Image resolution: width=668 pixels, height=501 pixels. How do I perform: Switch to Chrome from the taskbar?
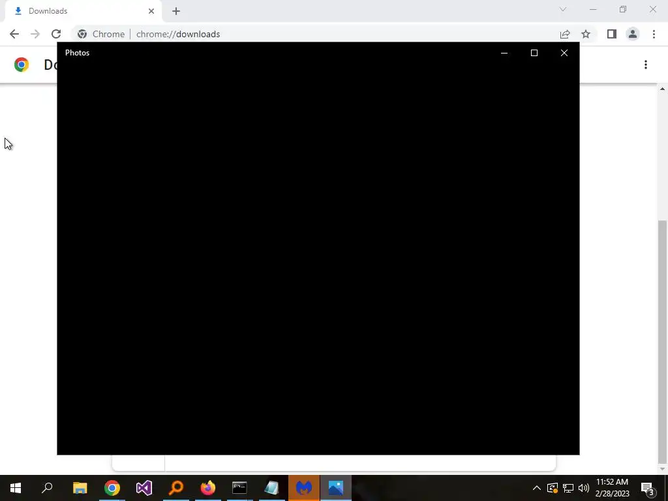(x=112, y=488)
